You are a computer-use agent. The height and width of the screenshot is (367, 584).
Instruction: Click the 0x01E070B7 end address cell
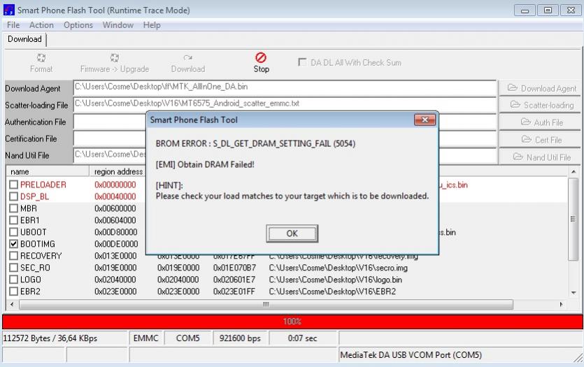(x=234, y=268)
